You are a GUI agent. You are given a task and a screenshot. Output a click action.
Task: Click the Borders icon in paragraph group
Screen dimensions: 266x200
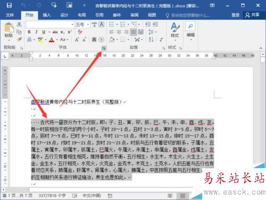(x=123, y=40)
